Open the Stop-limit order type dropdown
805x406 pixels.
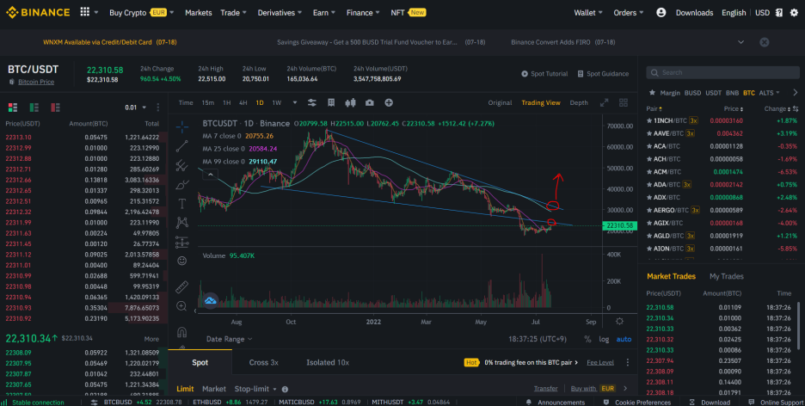point(255,389)
